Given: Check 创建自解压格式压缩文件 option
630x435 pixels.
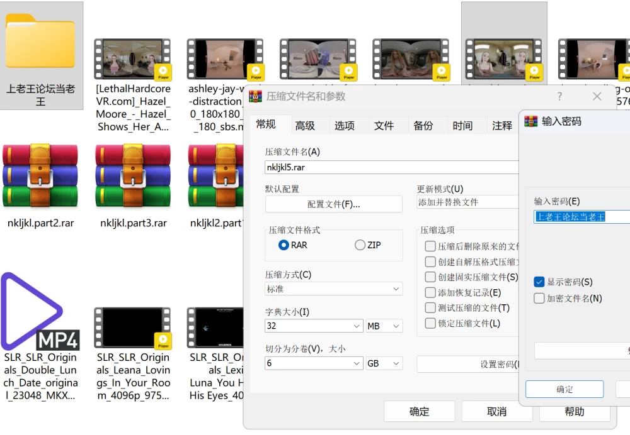Looking at the screenshot, I should click(430, 262).
